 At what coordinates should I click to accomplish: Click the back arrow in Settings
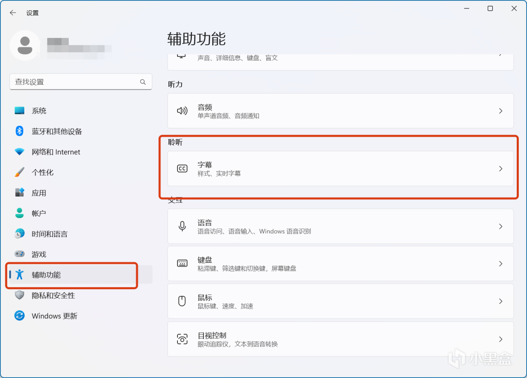tap(13, 13)
